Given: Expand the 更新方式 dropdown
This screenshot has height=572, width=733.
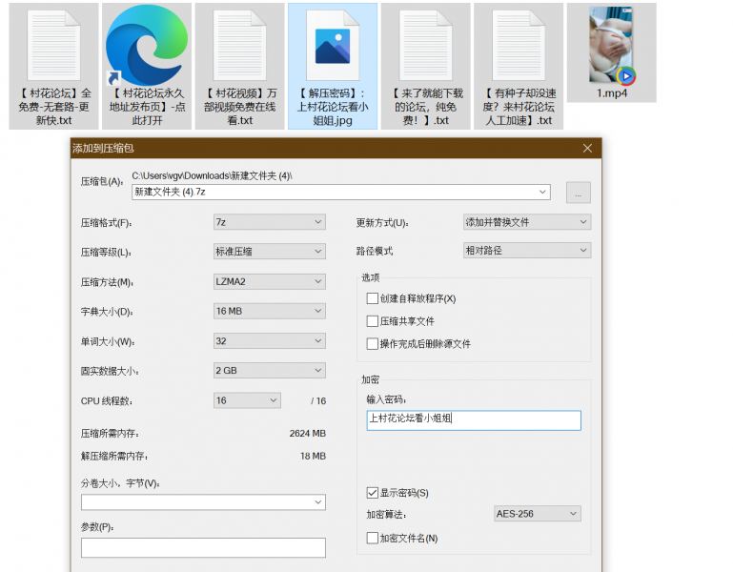Looking at the screenshot, I should coord(527,222).
